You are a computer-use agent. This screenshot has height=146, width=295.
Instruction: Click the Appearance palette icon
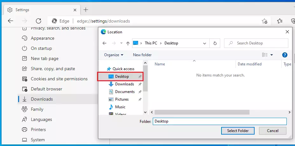click(x=25, y=38)
